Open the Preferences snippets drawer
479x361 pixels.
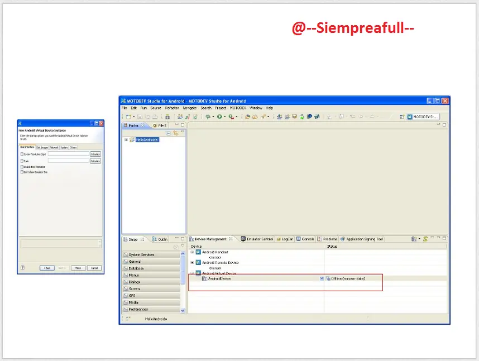151,309
